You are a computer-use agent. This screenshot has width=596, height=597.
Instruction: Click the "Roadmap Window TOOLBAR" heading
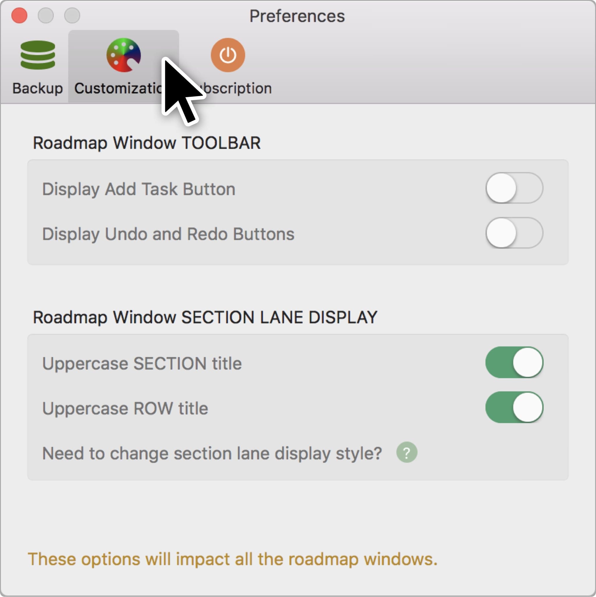click(x=147, y=143)
